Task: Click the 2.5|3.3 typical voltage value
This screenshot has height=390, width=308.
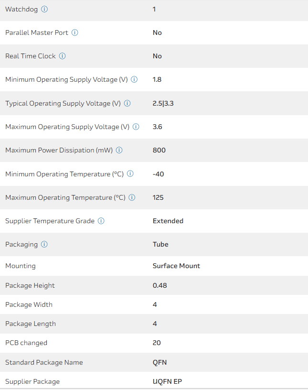Action: tap(163, 103)
